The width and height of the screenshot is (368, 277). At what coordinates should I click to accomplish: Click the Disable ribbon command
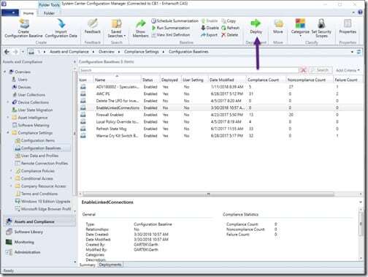click(x=210, y=28)
